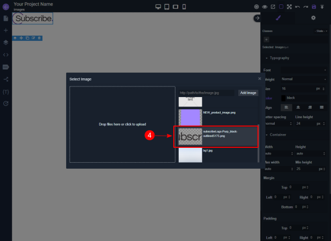Click the code editor icon in sidebar
Image resolution: width=331 pixels, height=241 pixels.
point(6,55)
